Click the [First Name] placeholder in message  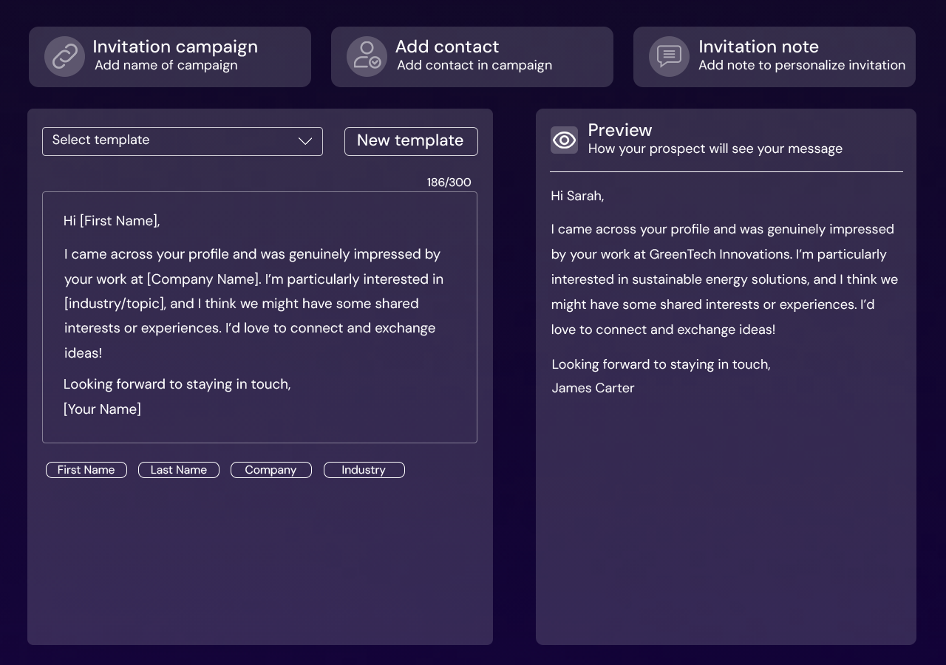coord(118,221)
